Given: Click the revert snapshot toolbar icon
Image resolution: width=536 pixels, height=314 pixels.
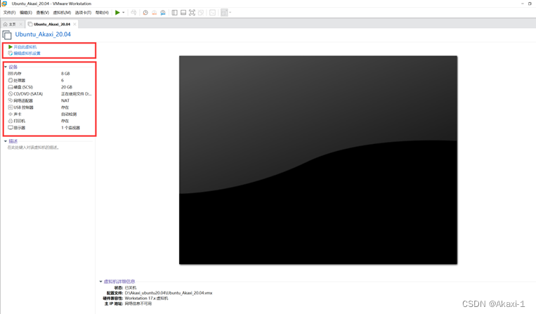Looking at the screenshot, I should pyautogui.click(x=154, y=13).
